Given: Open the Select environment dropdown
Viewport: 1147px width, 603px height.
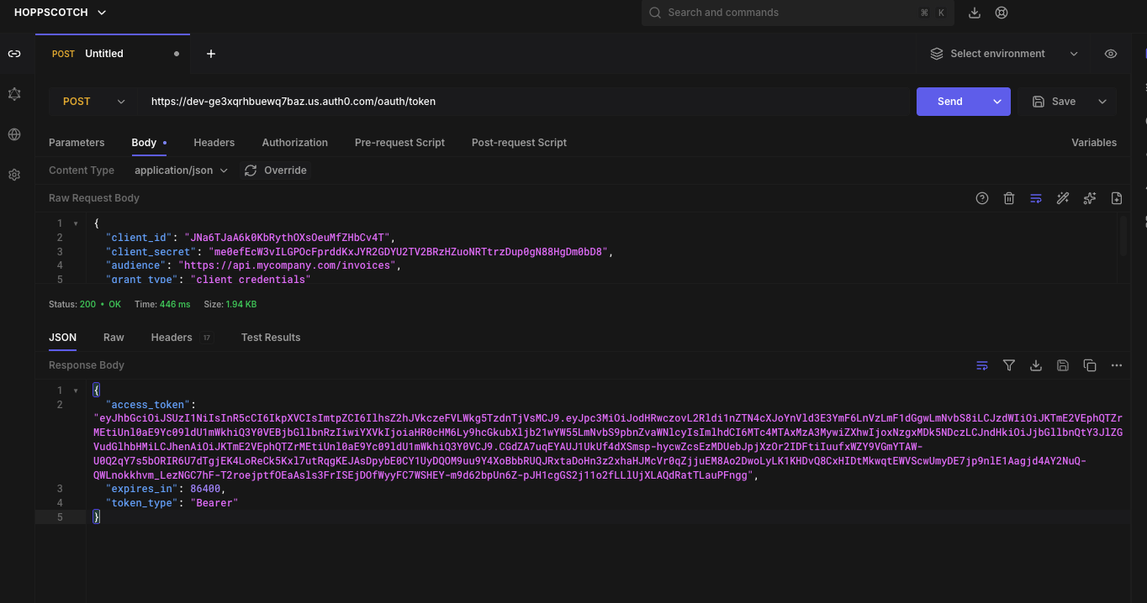Looking at the screenshot, I should (1004, 54).
